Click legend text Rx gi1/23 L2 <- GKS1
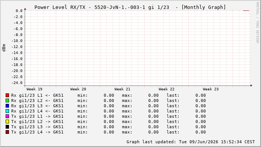 click(x=37, y=100)
